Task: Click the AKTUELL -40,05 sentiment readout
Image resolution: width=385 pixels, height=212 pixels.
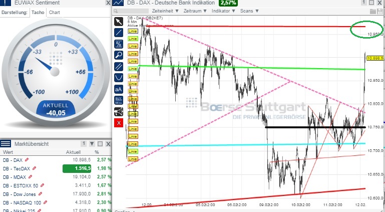Action: 56,109
